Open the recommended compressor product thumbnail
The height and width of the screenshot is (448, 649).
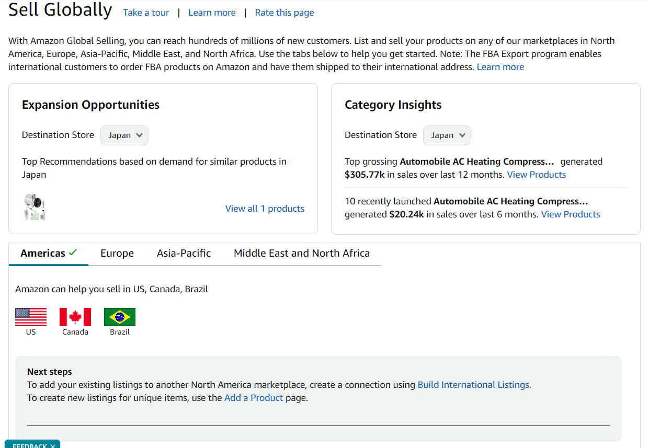(x=35, y=206)
